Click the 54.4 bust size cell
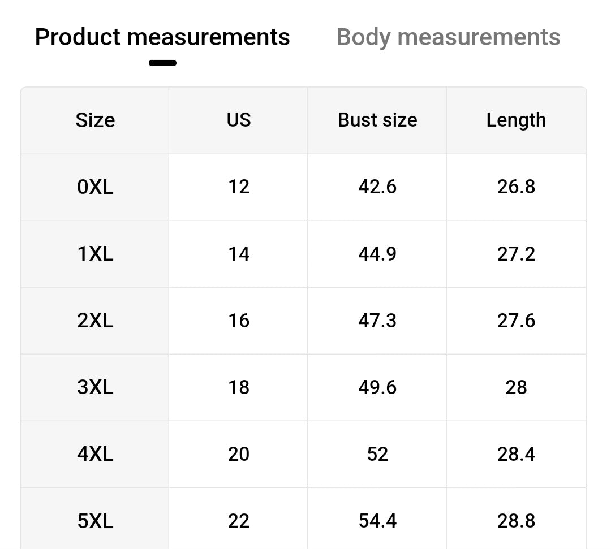 coord(377,521)
